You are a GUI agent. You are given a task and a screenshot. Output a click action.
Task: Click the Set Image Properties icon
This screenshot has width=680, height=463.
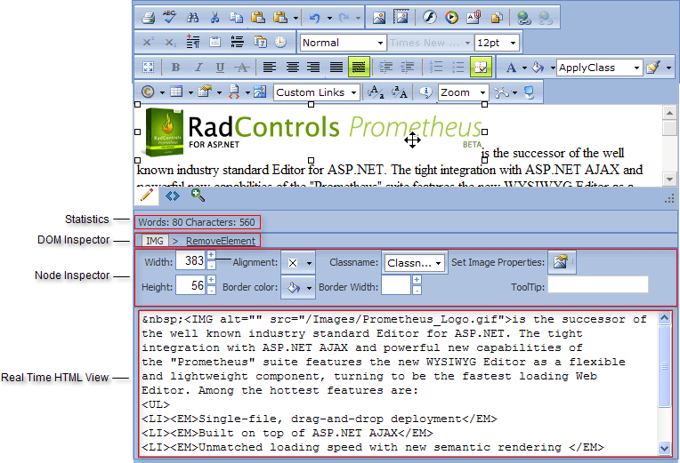click(562, 262)
